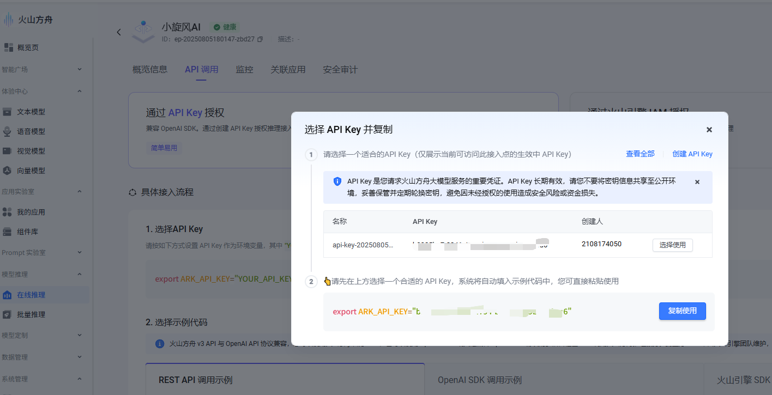This screenshot has width=772, height=395.
Task: Click creator value 2108174050
Action: [601, 244]
